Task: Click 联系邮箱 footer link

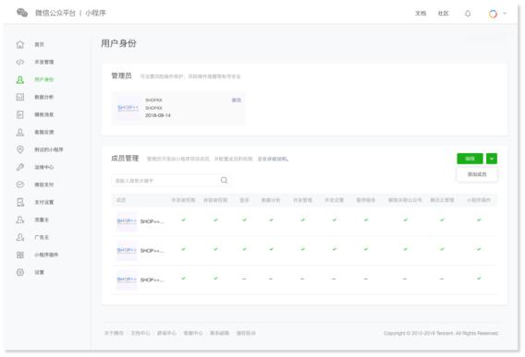Action: (x=220, y=333)
